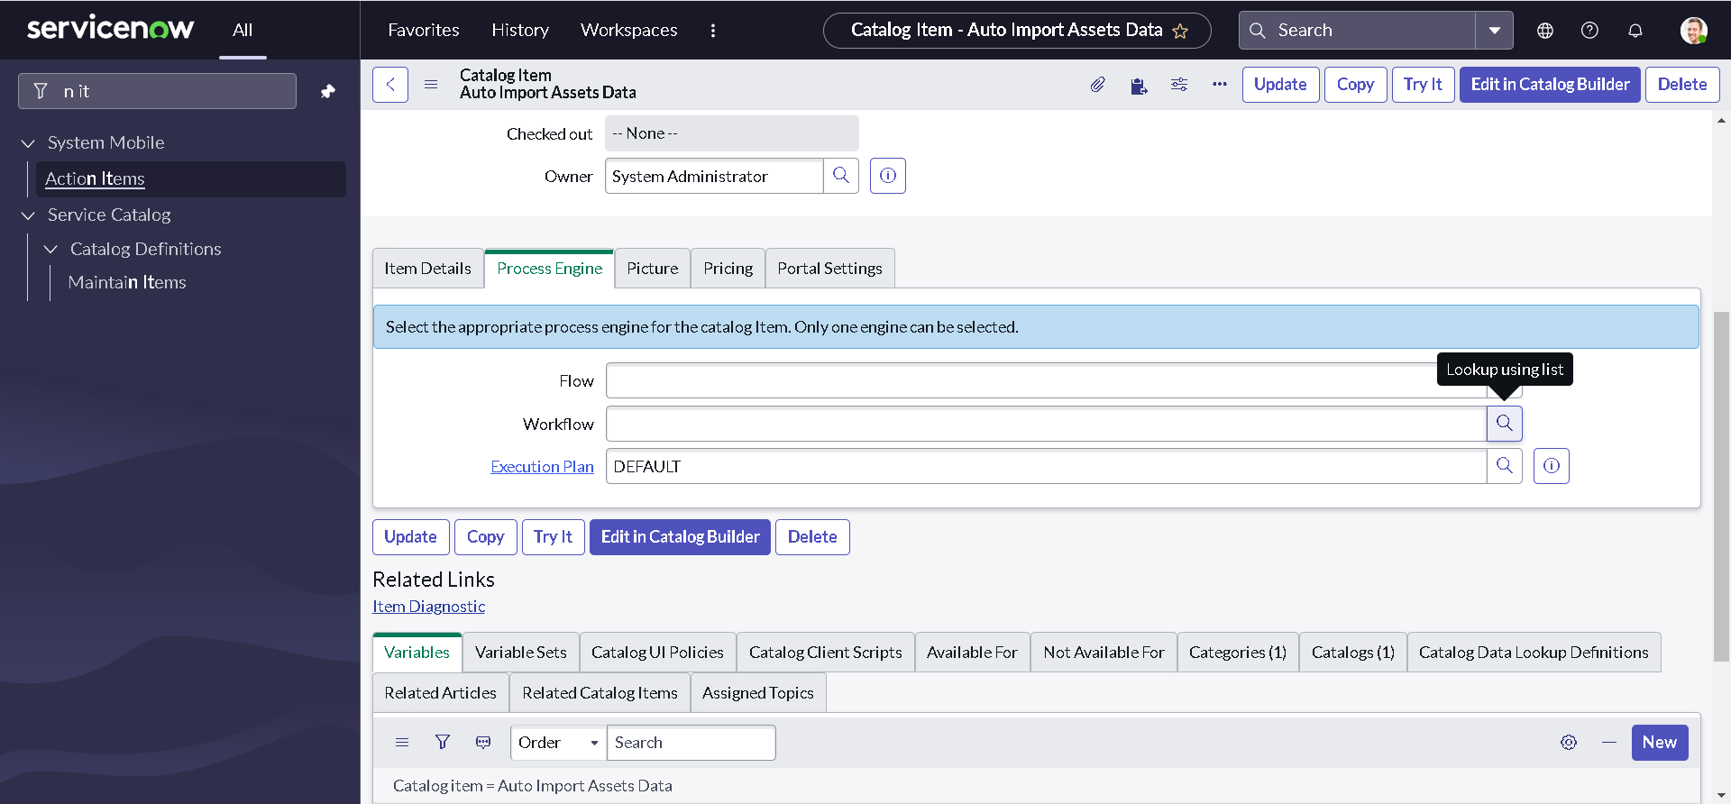Open History menu
This screenshot has height=804, width=1731.
tap(520, 30)
